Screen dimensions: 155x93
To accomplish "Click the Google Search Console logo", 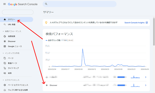I will (x=23, y=4).
